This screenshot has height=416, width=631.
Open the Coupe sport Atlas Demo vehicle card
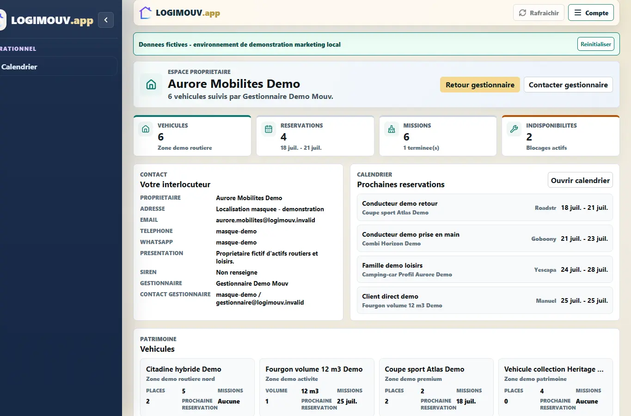[x=436, y=387]
